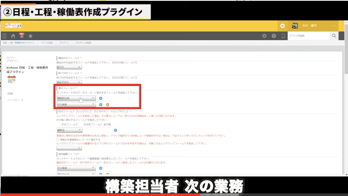Image resolution: width=348 pixels, height=196 pixels.
Task: Remove the 次の業務 display field row
Action: coord(107,105)
